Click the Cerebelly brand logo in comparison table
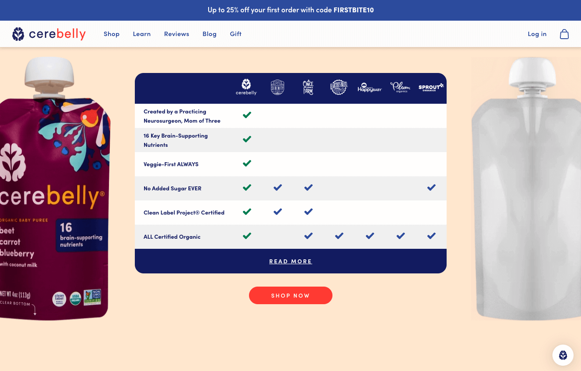Image resolution: width=581 pixels, height=371 pixels. pos(246,87)
